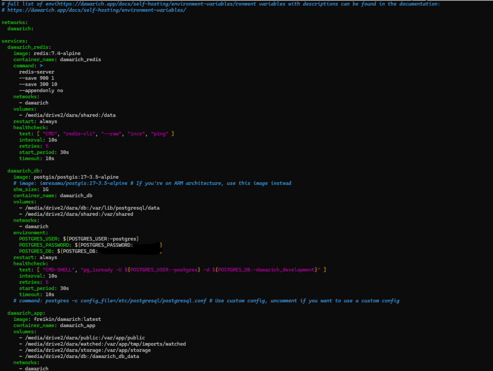The width and height of the screenshot is (493, 371).
Task: Click the '--save 900 1' argument
Action: point(37,78)
